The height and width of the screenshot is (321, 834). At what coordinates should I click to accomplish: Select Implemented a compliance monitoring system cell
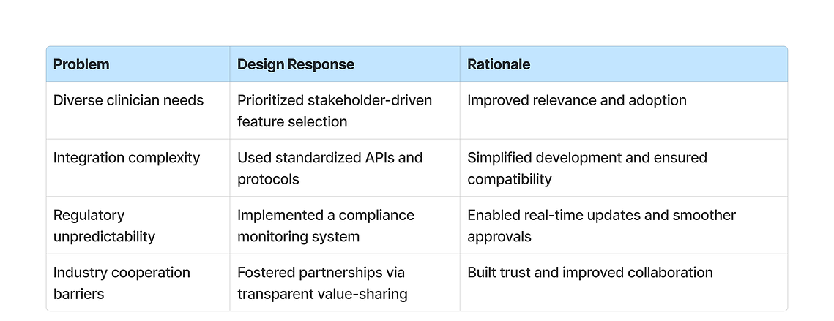pyautogui.click(x=345, y=225)
